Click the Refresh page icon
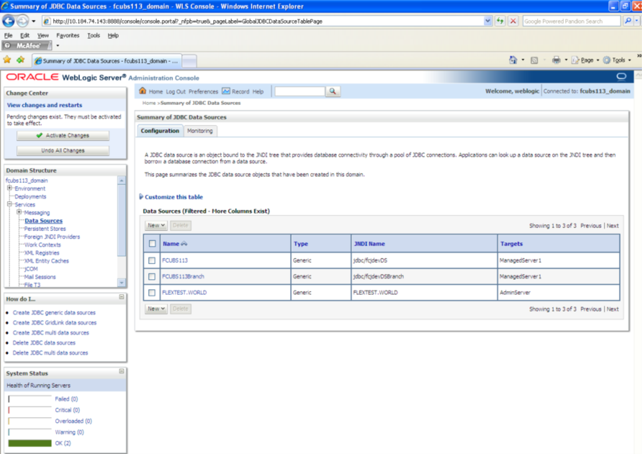642x454 pixels. [x=500, y=21]
